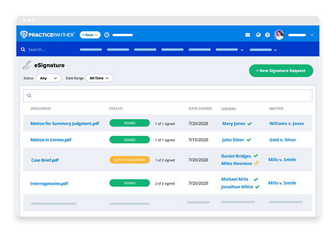Open the Gold v. Silver matter
The width and height of the screenshot is (335, 235).
(x=283, y=140)
